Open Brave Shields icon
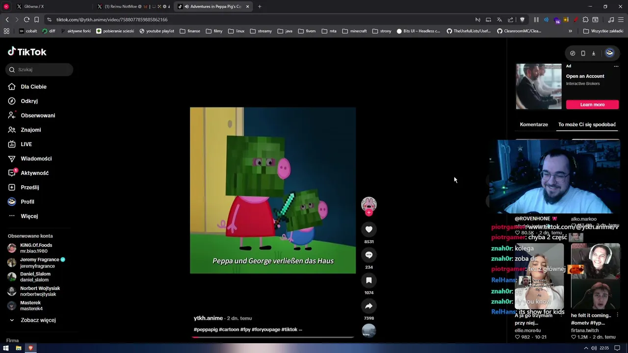The image size is (628, 353). click(x=522, y=20)
